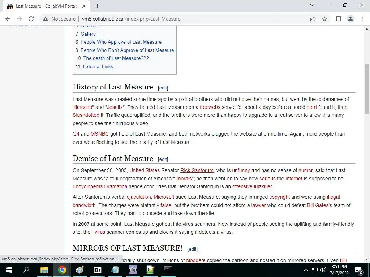Image resolution: width=370 pixels, height=277 pixels.
Task: Open the Slashdotted link
Action: (x=86, y=115)
